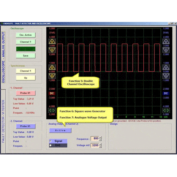Shift channel 2 offset down (right O down triangle)
Viewport: 177px width, 177px height.
tap(166, 76)
